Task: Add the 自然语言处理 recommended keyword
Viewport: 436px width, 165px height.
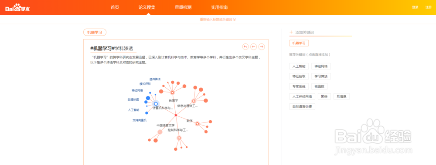Action: click(302, 106)
